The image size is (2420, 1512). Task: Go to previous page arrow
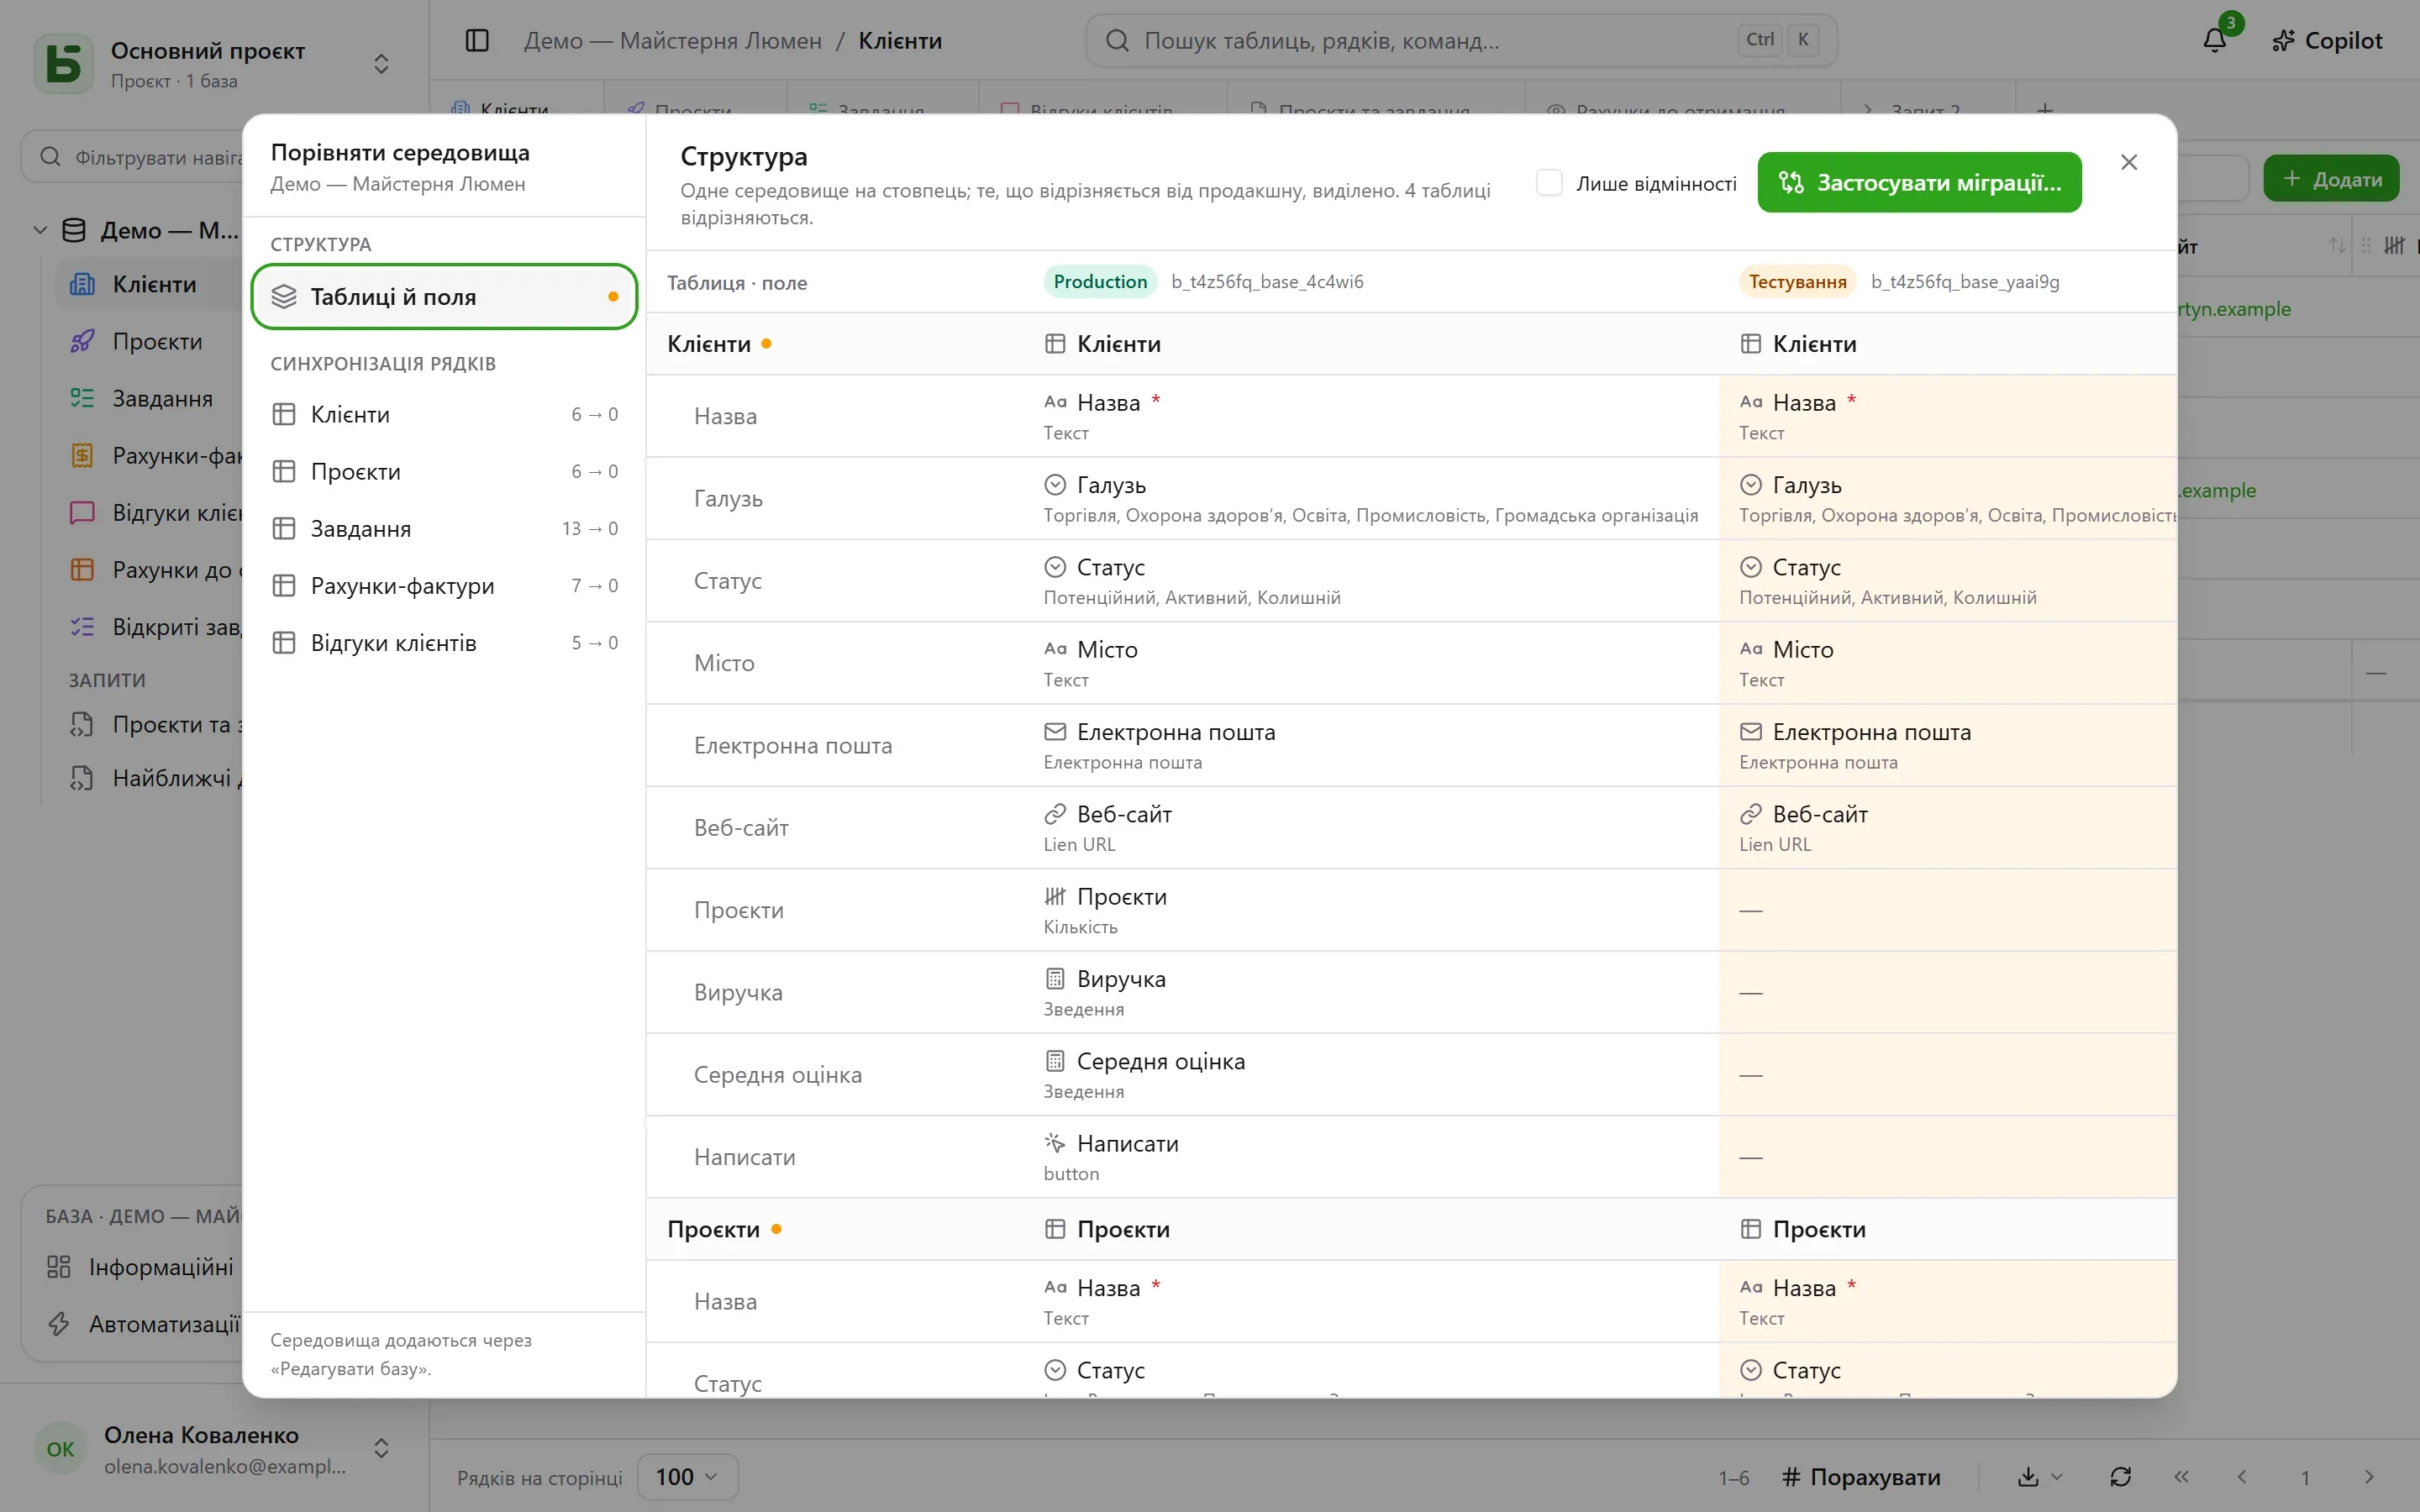click(2242, 1477)
